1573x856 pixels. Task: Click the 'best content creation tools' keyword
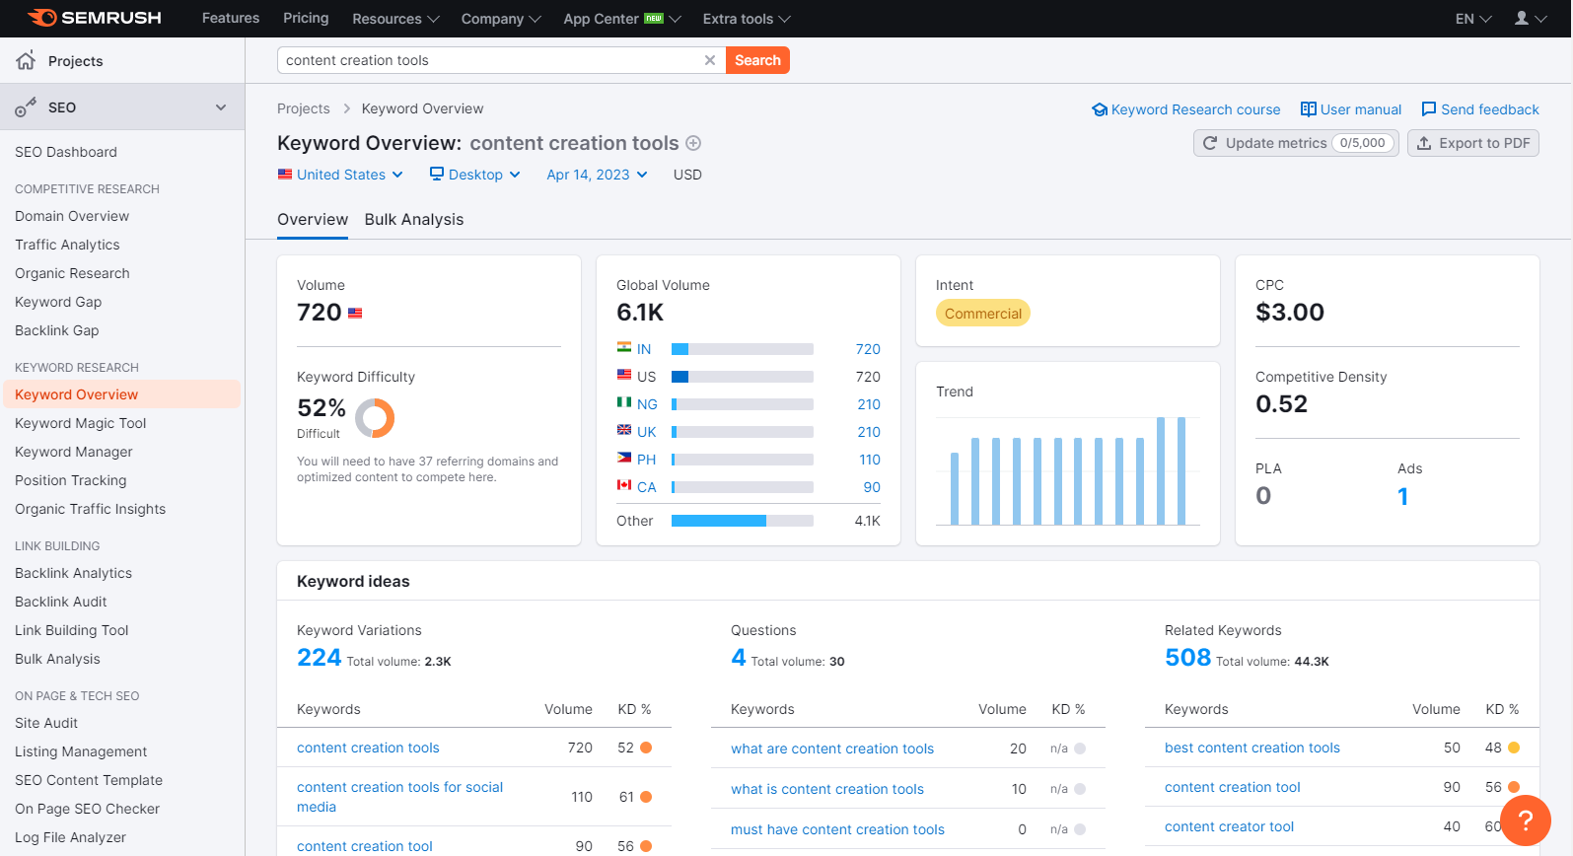1252,748
